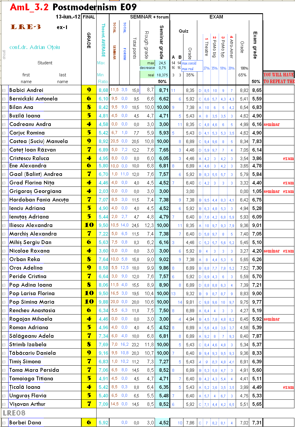Select seminar grade 9,02 for Orban Reka
Screen dimensions: 295x427
pos(164,259)
